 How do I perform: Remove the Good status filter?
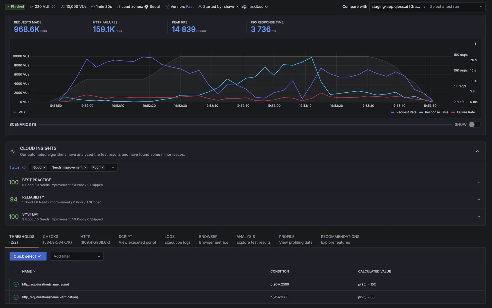point(44,167)
